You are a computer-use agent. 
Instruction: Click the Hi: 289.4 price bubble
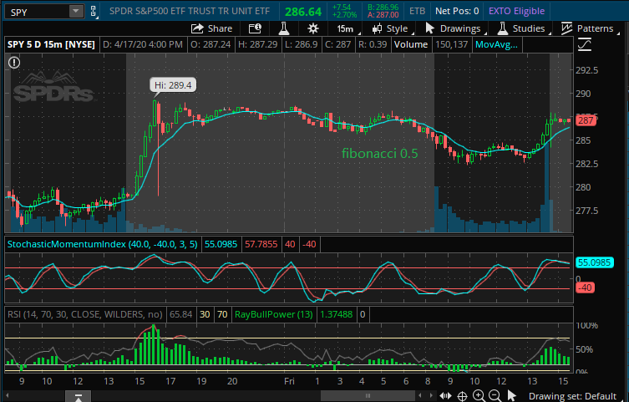(173, 85)
